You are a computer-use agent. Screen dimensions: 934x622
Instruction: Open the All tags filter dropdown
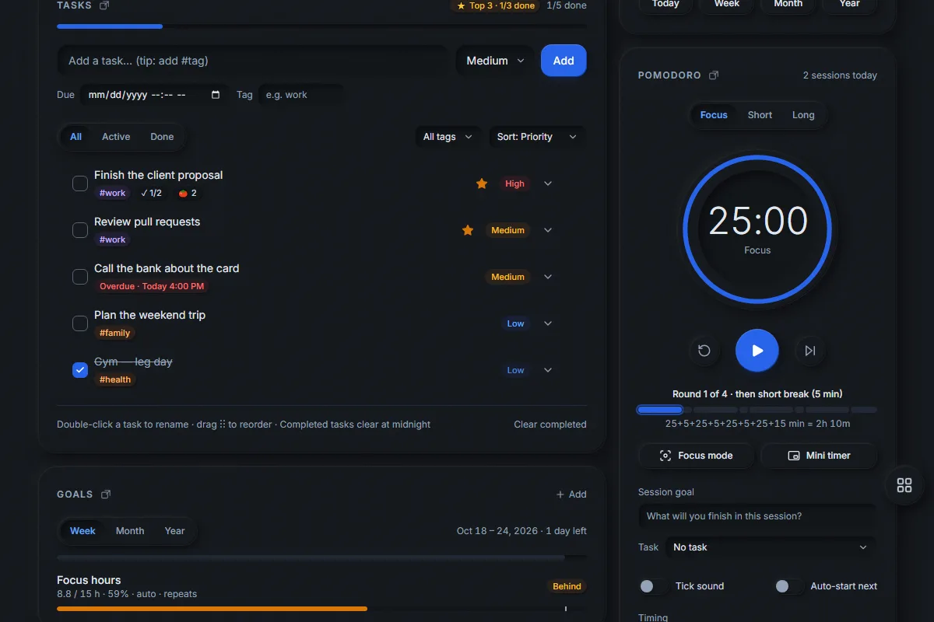click(448, 137)
